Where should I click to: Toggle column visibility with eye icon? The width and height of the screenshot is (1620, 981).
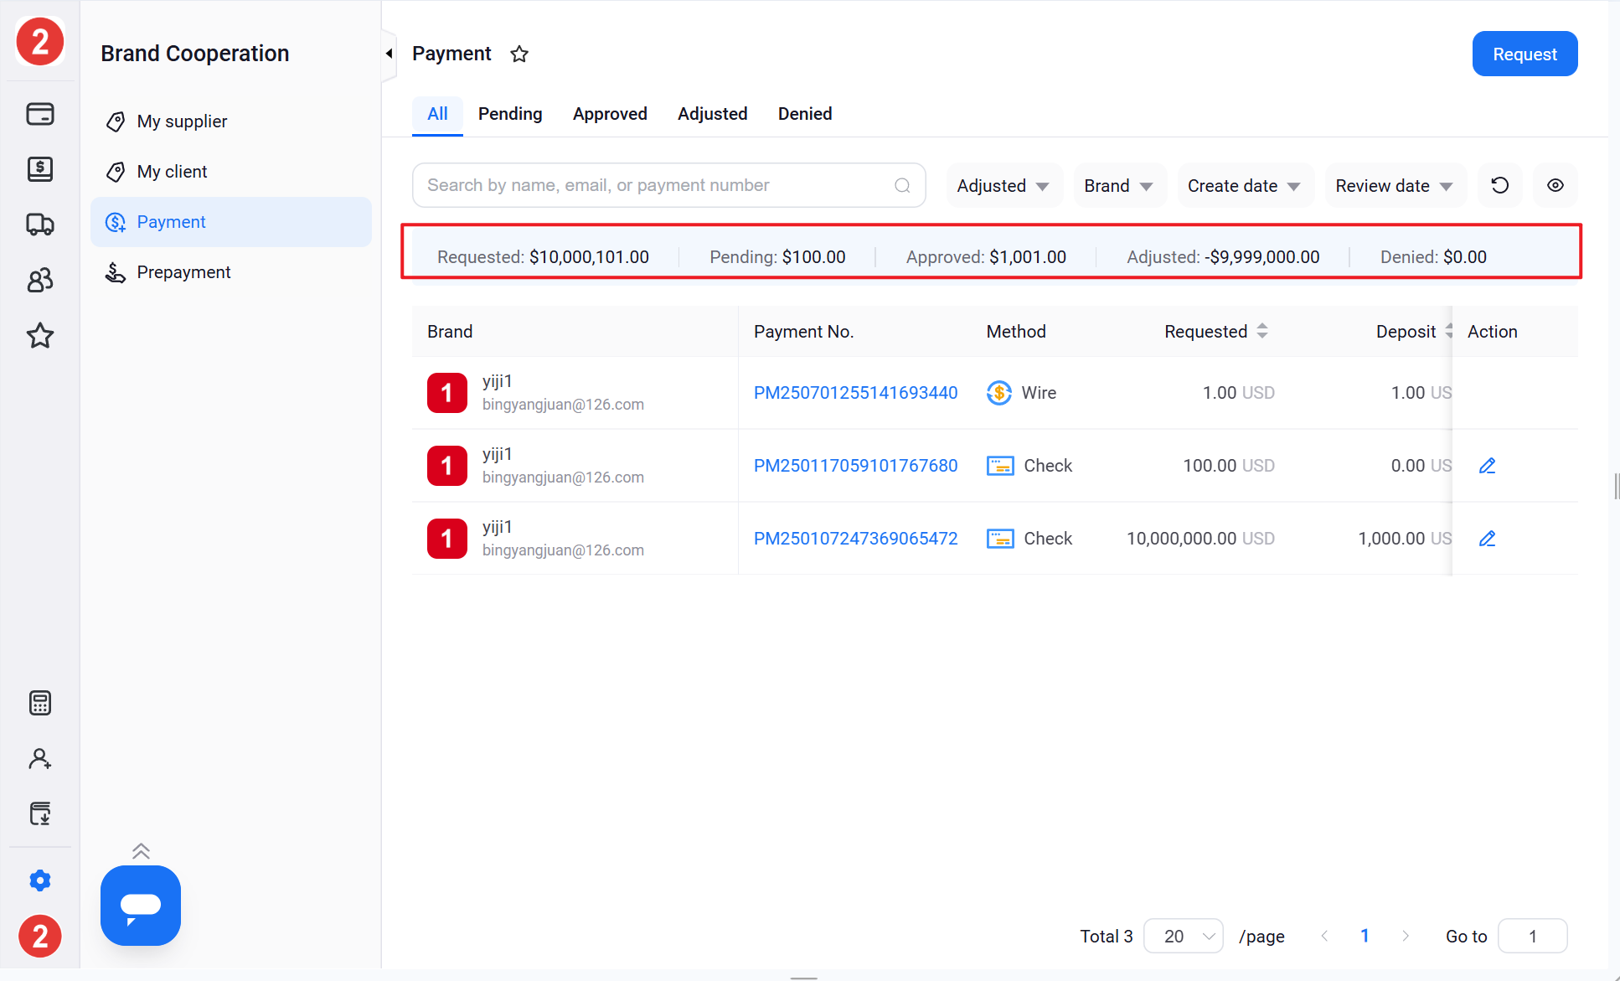coord(1556,185)
